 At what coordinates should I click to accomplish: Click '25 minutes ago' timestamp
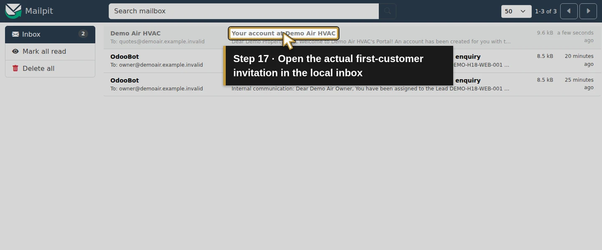tap(579, 83)
